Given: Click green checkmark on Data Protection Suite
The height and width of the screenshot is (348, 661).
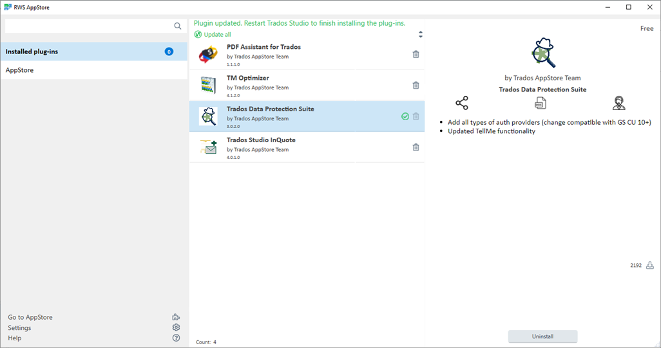Looking at the screenshot, I should tap(405, 116).
